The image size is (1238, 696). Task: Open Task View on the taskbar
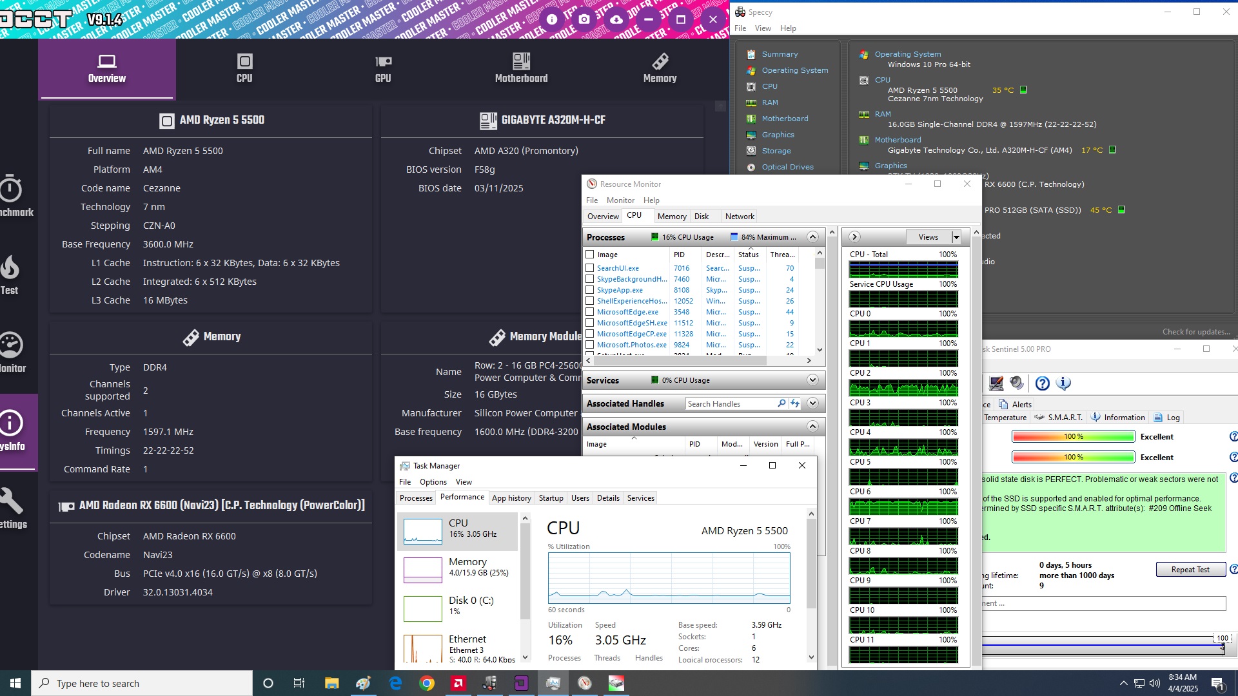click(x=299, y=683)
